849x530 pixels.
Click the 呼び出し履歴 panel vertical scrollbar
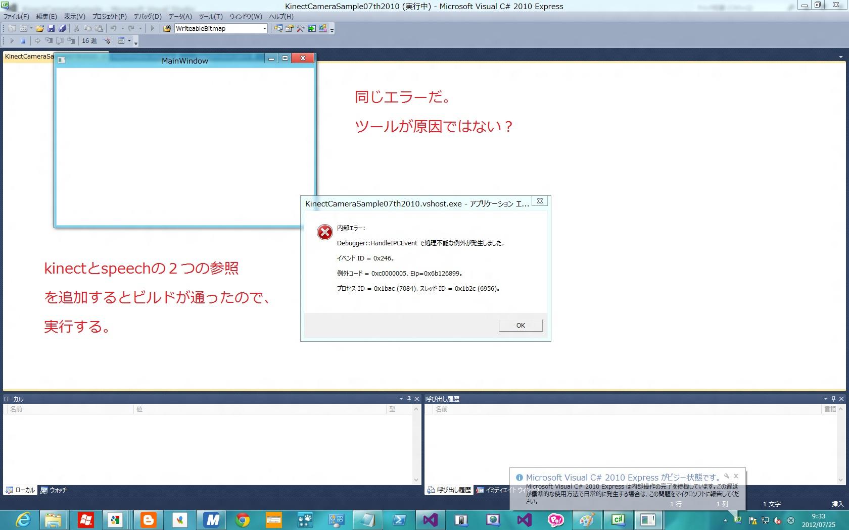841,444
